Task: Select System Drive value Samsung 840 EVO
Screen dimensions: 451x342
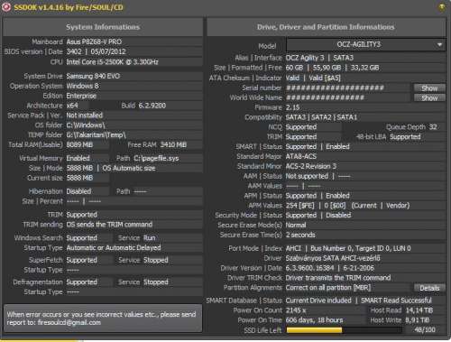Action: click(x=93, y=76)
